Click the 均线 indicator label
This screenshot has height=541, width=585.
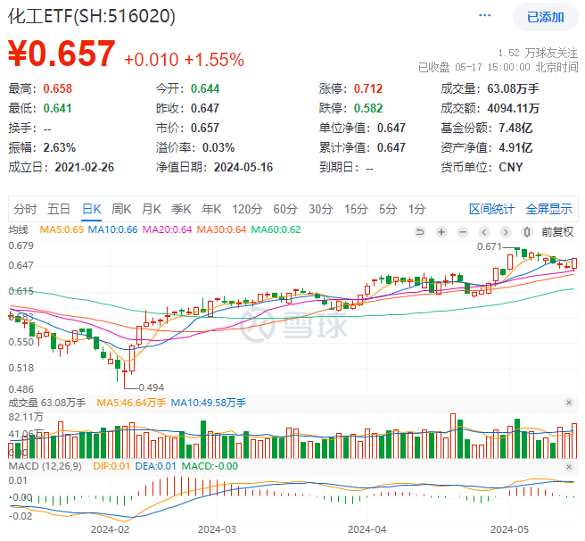[x=18, y=229]
